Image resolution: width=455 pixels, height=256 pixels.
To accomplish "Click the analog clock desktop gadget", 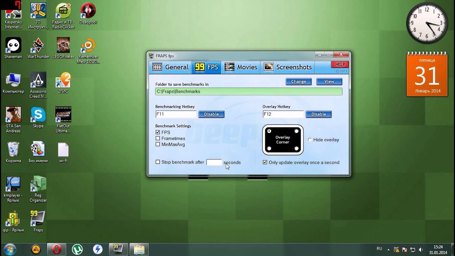I will click(x=427, y=23).
